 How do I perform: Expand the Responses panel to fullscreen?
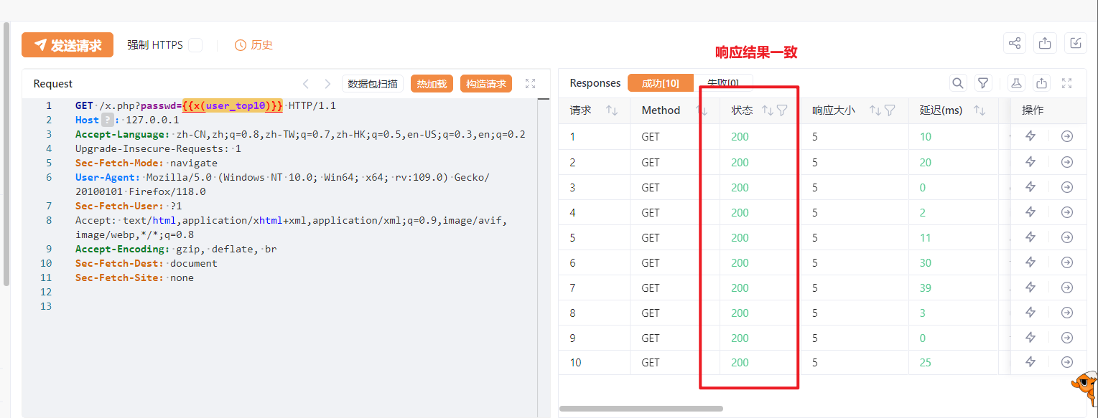[x=1067, y=83]
